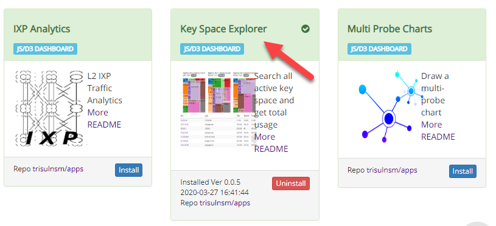Click the L2 IXP Traffic Analytics description
The image size is (496, 226).
click(105, 88)
